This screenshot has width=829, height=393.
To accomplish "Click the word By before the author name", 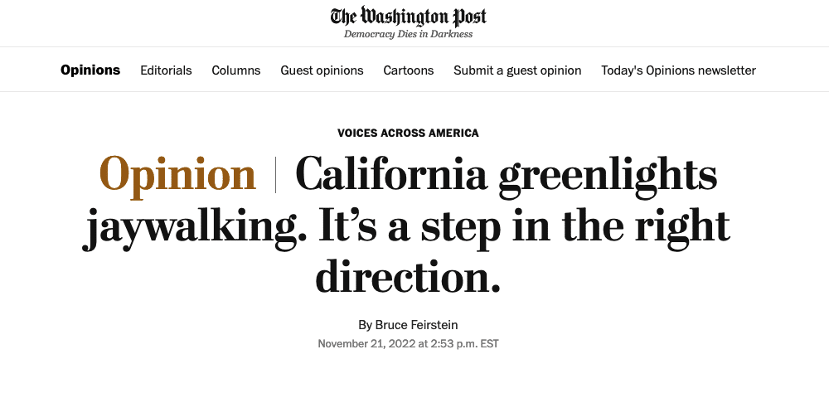I will pyautogui.click(x=366, y=324).
